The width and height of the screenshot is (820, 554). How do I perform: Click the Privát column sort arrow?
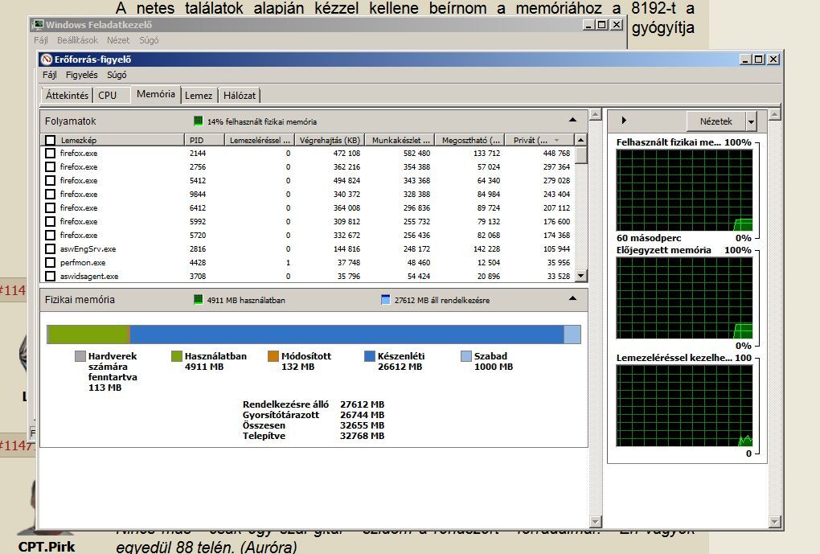[556, 140]
